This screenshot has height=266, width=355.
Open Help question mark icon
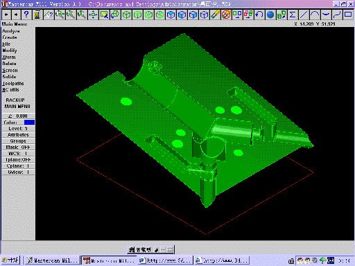[x=26, y=15]
